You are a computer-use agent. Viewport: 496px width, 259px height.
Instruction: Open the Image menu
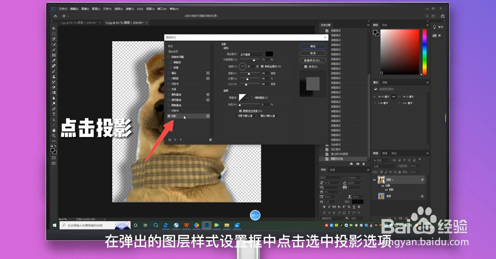(x=85, y=9)
